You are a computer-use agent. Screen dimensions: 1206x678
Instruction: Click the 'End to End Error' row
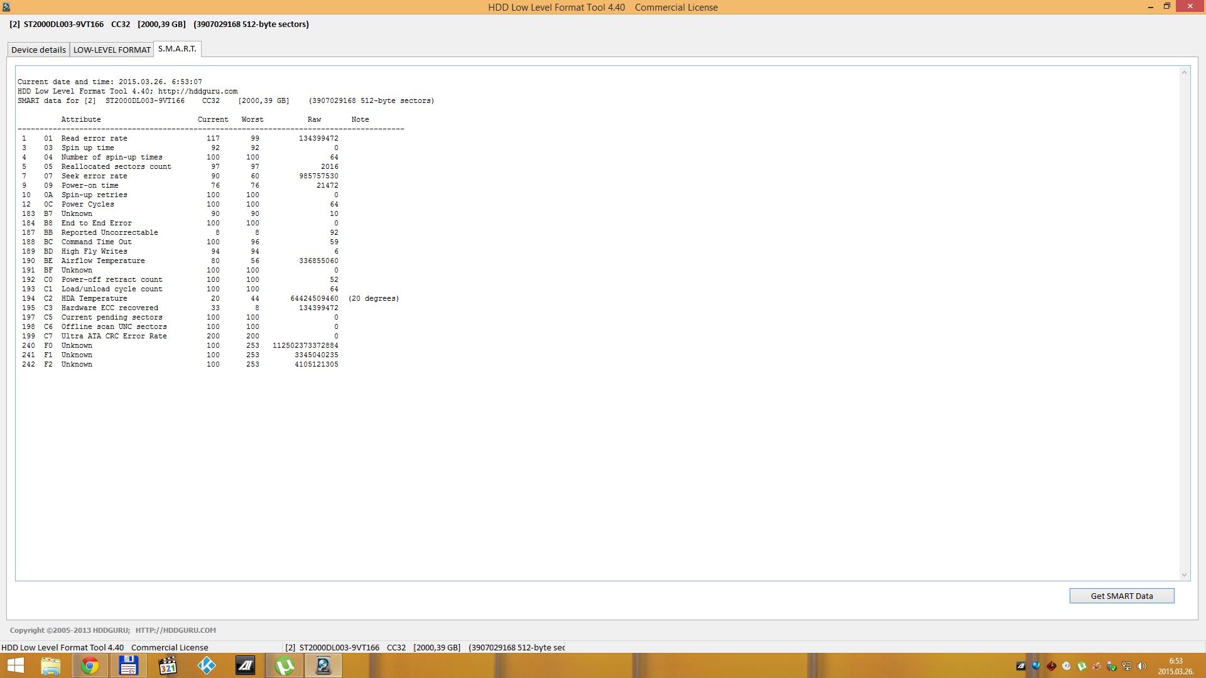click(x=180, y=223)
